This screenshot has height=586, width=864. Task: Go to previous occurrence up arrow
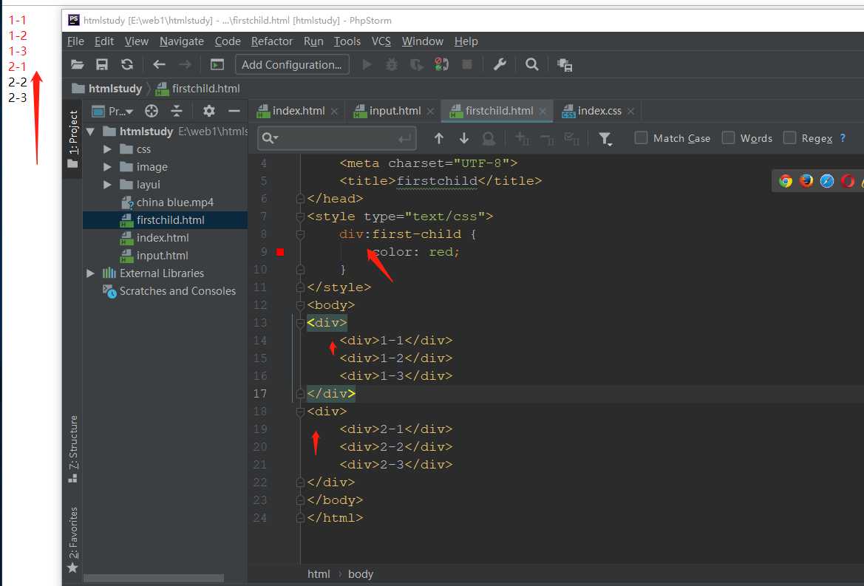tap(438, 138)
